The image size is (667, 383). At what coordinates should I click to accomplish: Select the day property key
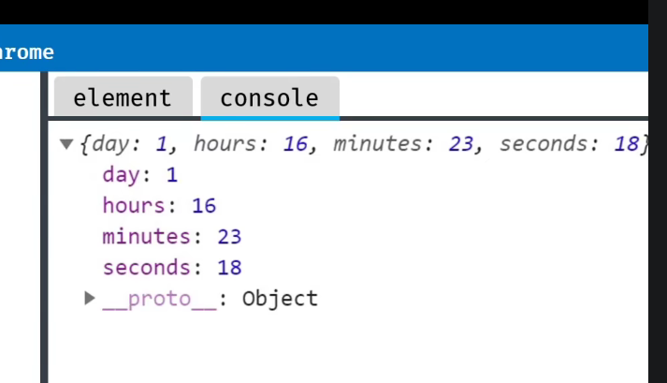tap(121, 175)
